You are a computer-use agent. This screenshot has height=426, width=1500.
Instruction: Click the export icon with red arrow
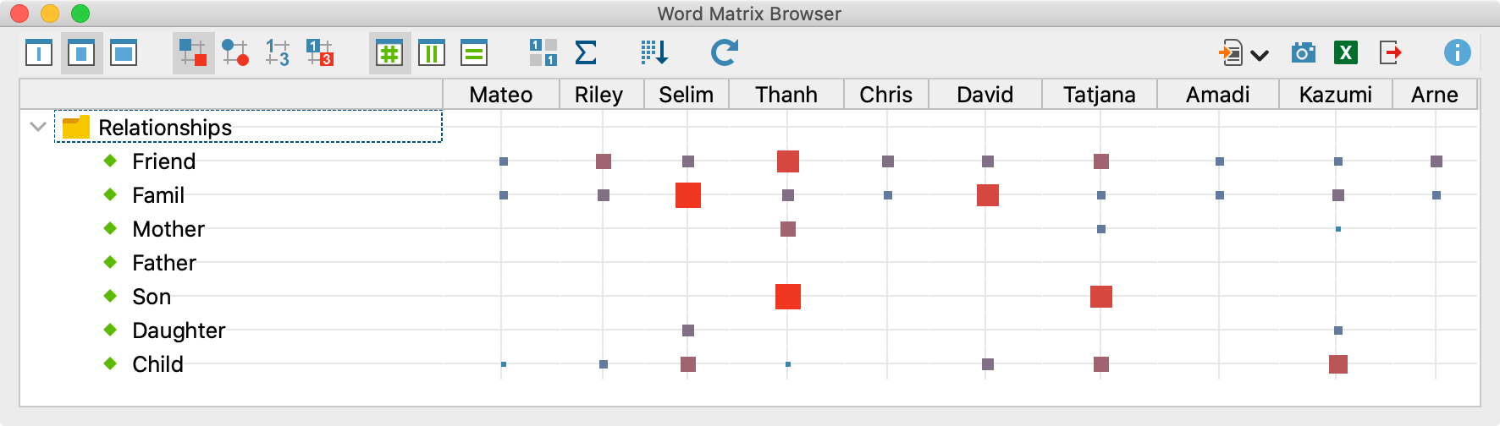1390,53
